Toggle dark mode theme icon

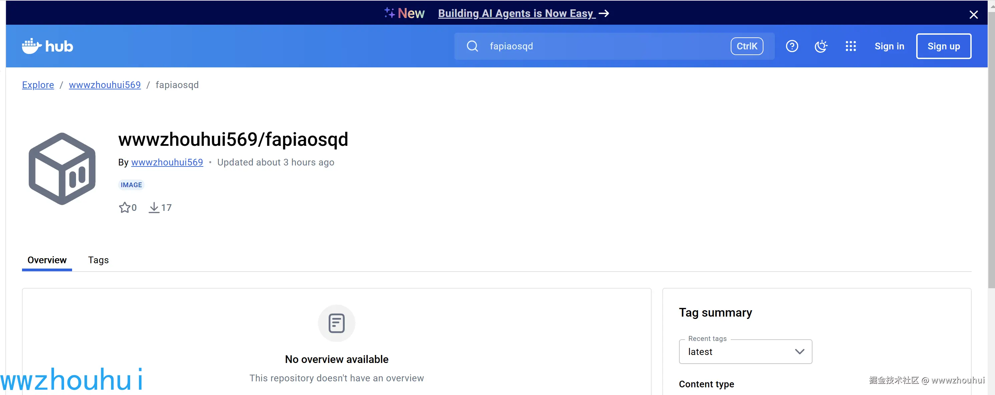pyautogui.click(x=821, y=46)
